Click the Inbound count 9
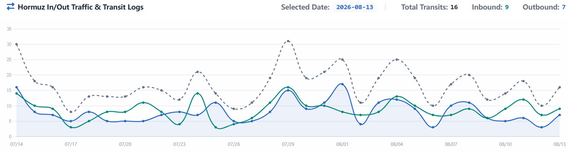Image resolution: width=568 pixels, height=152 pixels. 507,7
